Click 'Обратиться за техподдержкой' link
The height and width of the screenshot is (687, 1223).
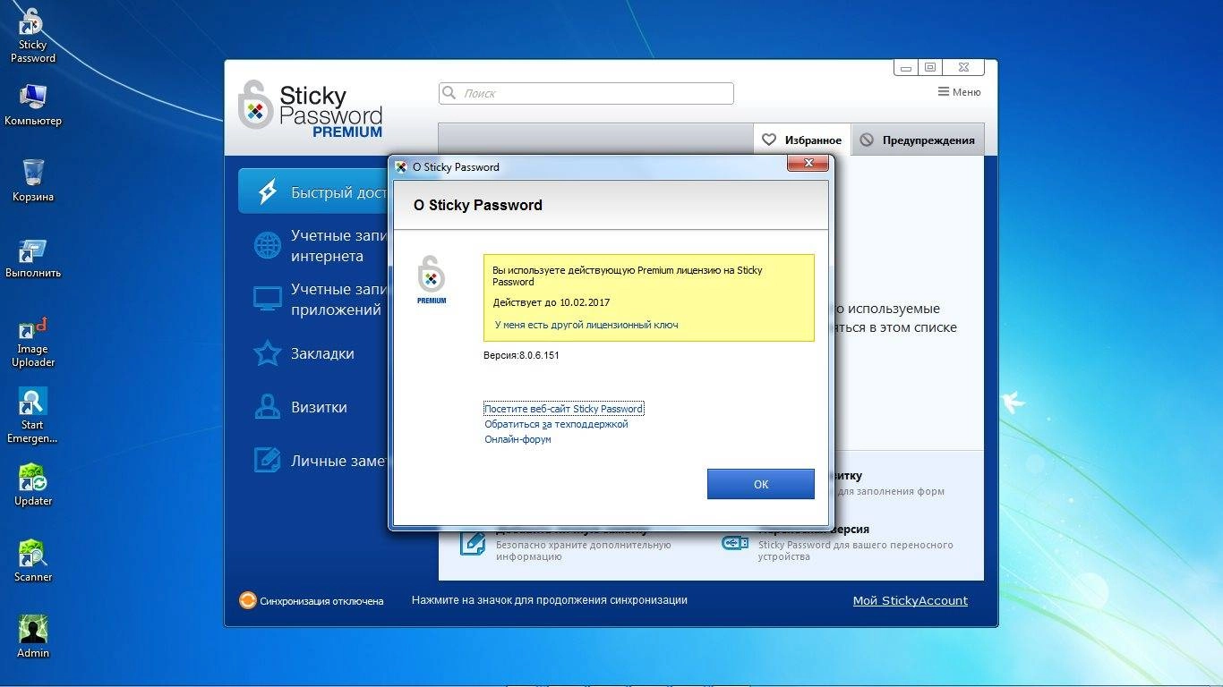[x=556, y=424]
